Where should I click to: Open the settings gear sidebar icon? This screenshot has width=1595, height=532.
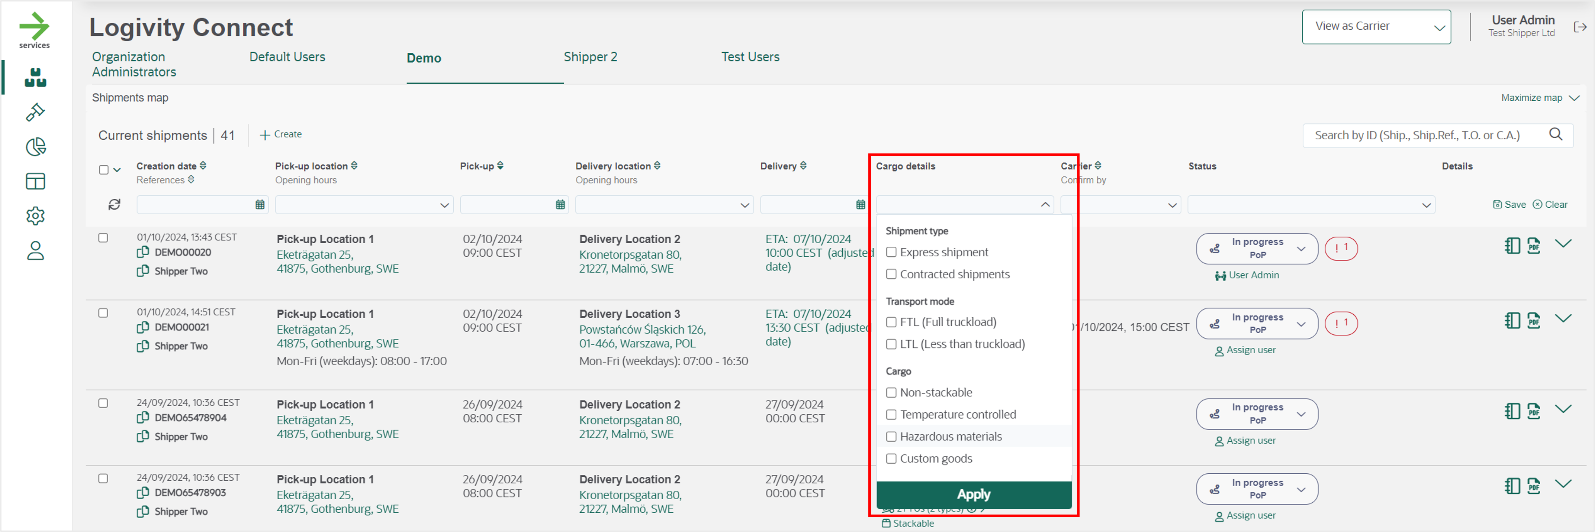[35, 216]
